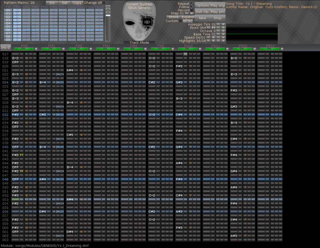Increase the Step value with plus
Image resolution: width=320 pixels, height=248 pixels.
click(192, 13)
